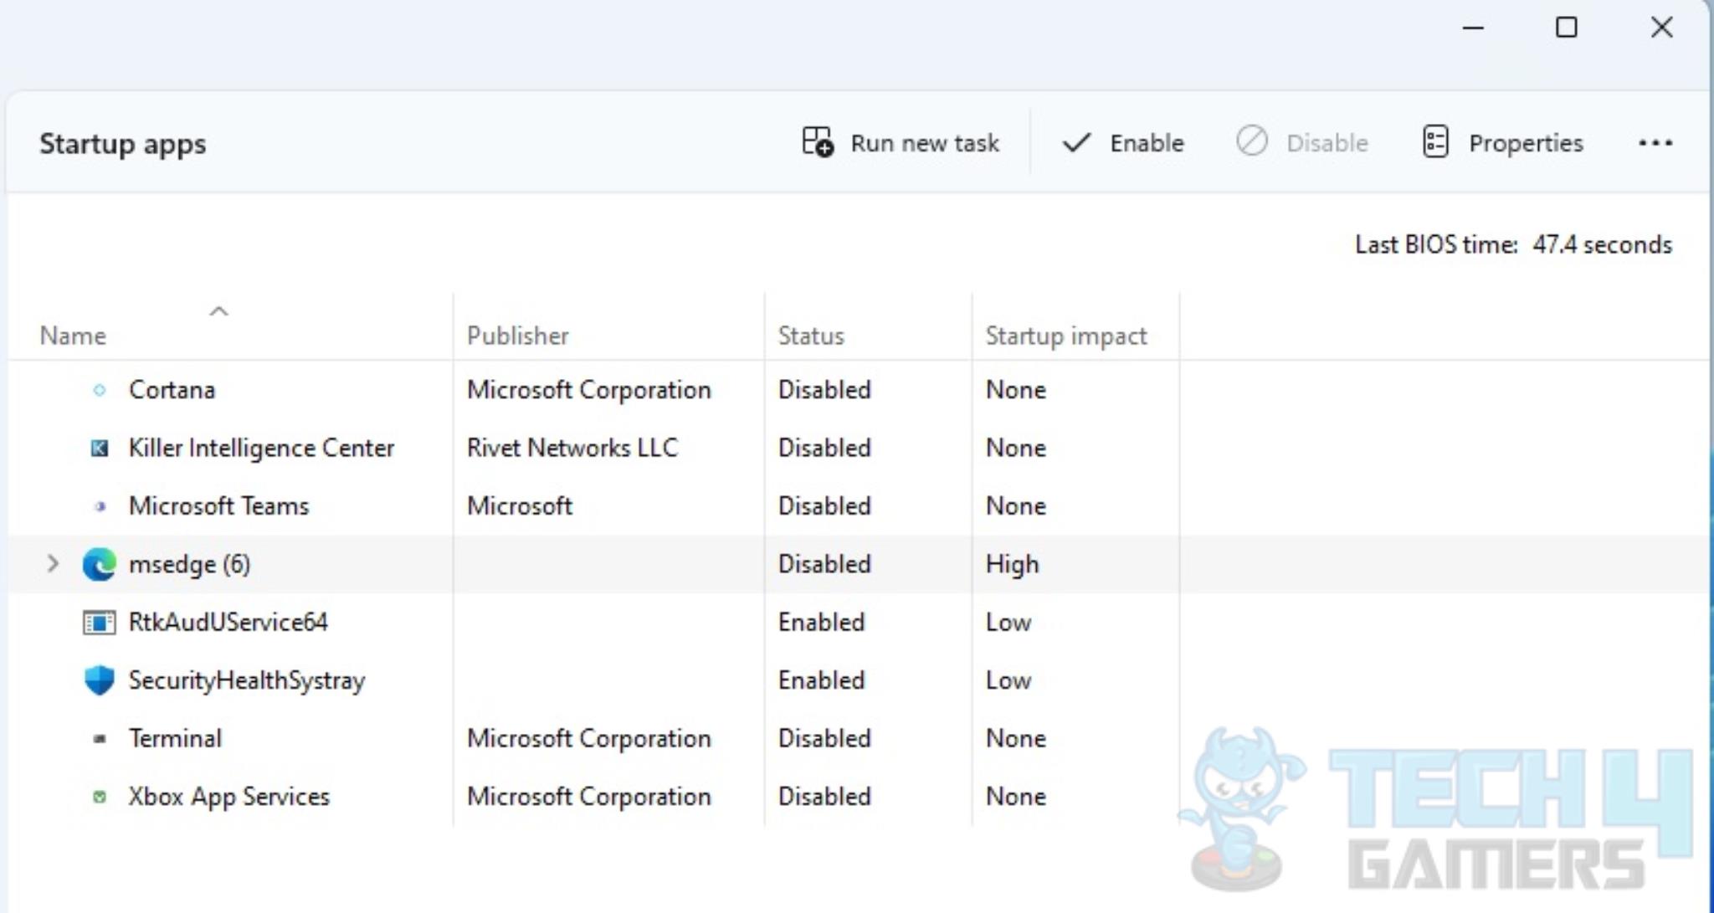Click the Microsoft Teams icon
The height and width of the screenshot is (913, 1714).
point(100,506)
